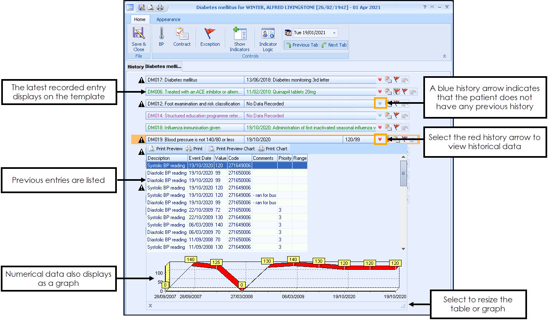Viewport: 548px width, 320px height.
Task: Click the exception flag icon for DM017
Action: [397, 80]
